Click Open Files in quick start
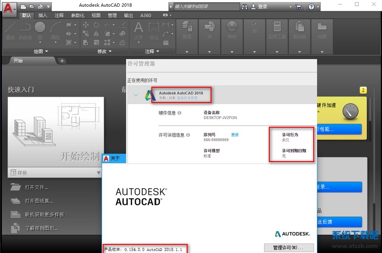382x253 pixels. tap(36, 187)
